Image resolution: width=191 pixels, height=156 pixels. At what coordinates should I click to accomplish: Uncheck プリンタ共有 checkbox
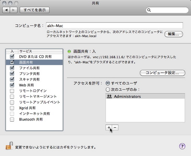click(x=12, y=74)
